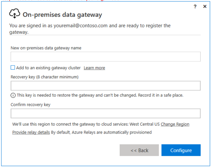
Task: Focus the Recovery key text box
Action: coord(105,86)
